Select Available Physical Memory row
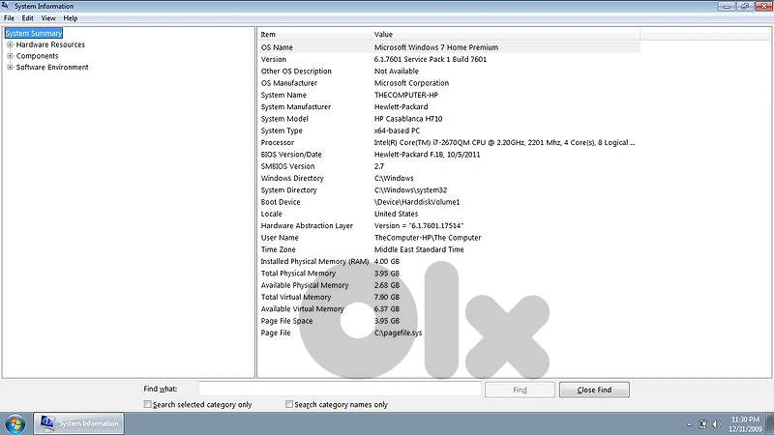This screenshot has width=774, height=435. coord(449,285)
